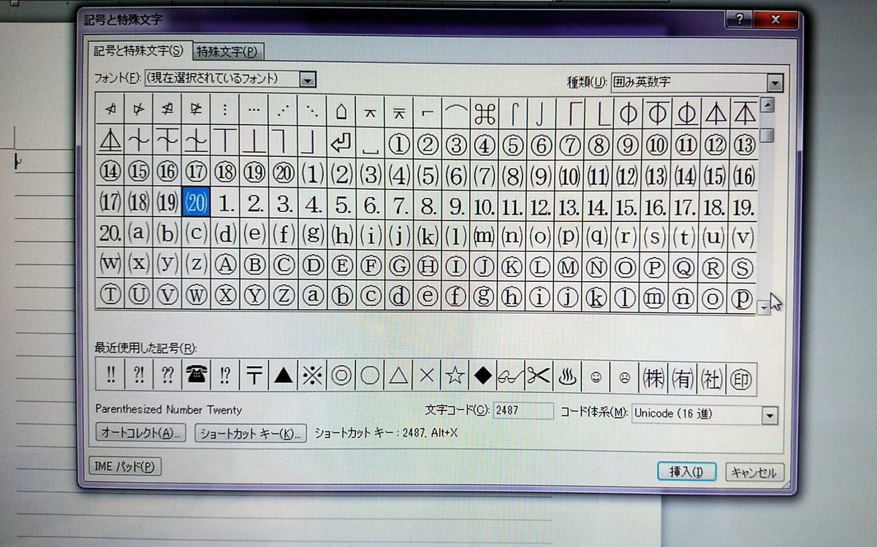
Task: Pick the circled number 20 symbol
Action: tap(282, 173)
